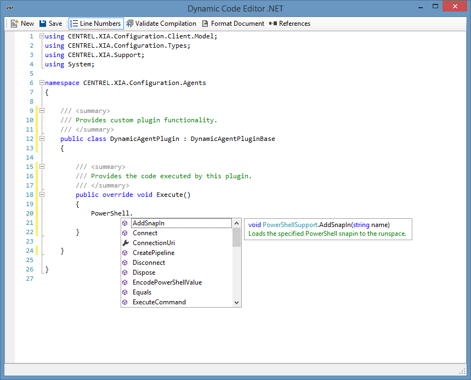Click the ExecuteCommand method cube icon
471x380 pixels.
point(125,302)
